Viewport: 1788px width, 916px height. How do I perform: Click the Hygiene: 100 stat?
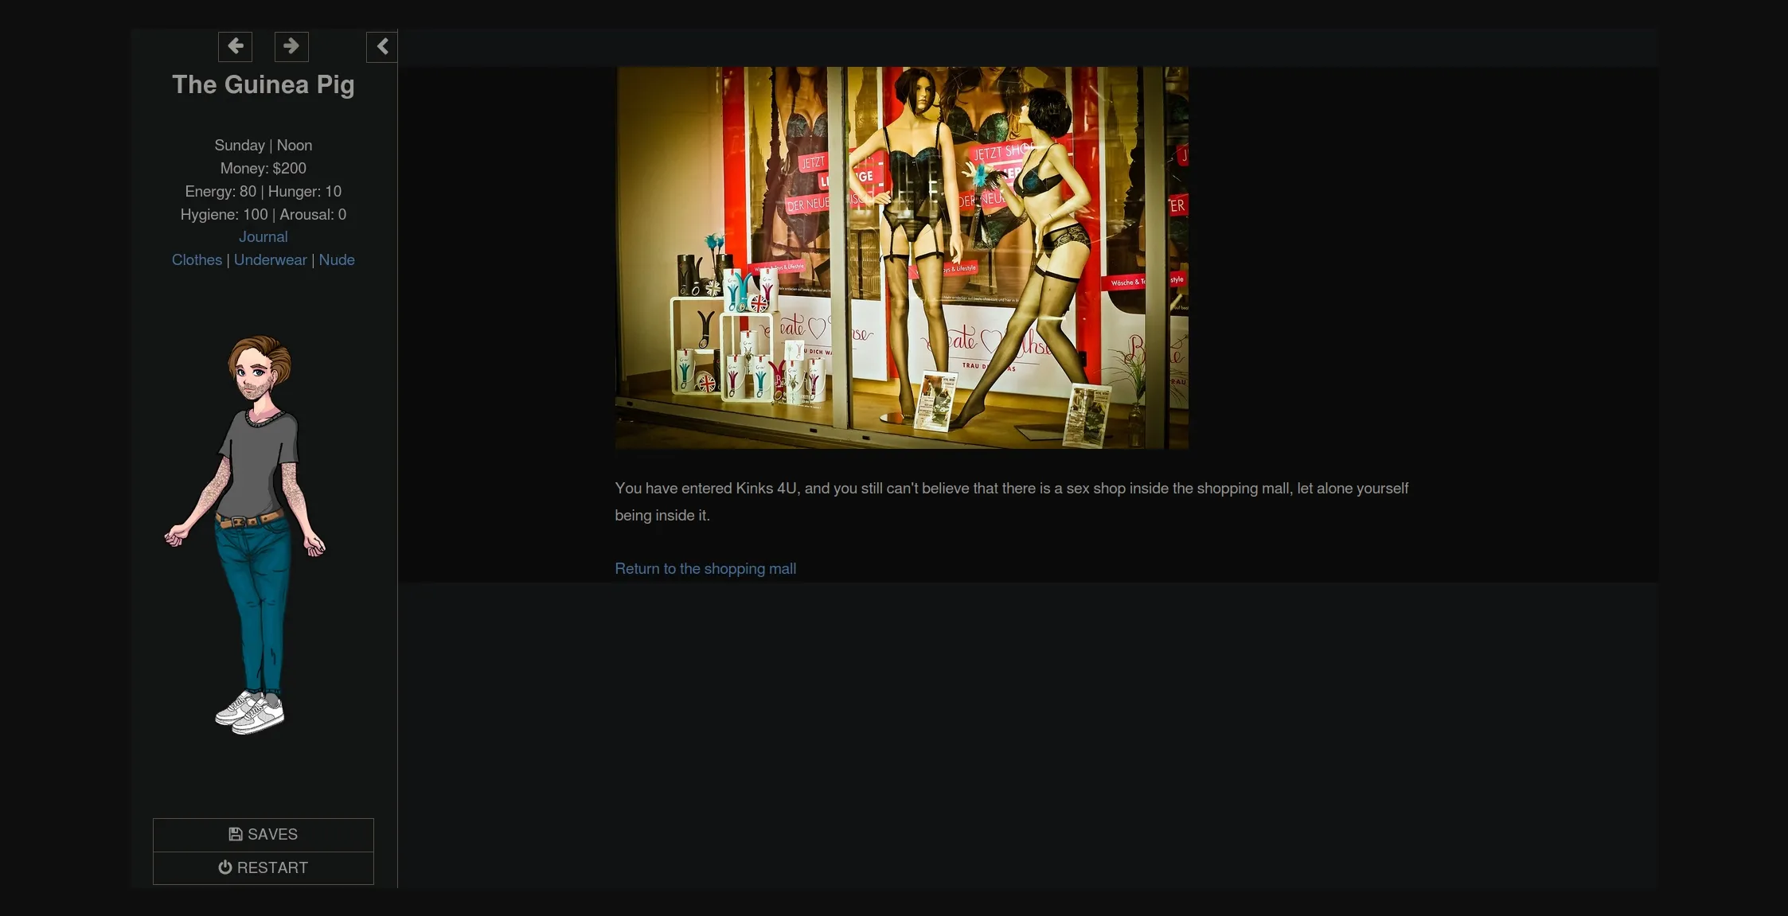coord(224,214)
